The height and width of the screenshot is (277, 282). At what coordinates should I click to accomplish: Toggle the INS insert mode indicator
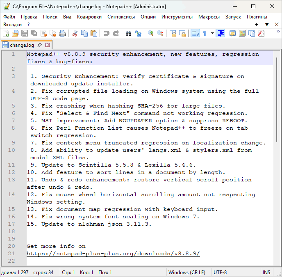(x=266, y=272)
